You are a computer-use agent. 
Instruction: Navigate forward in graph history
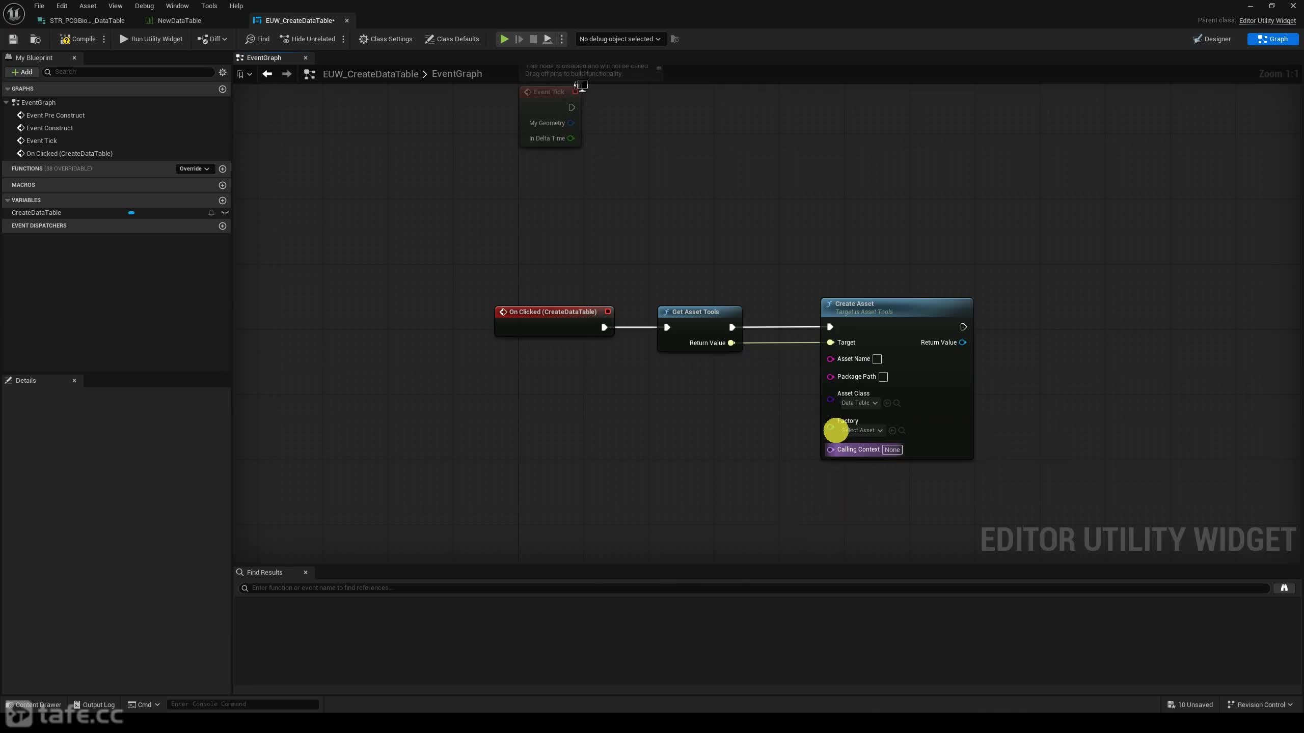point(287,74)
